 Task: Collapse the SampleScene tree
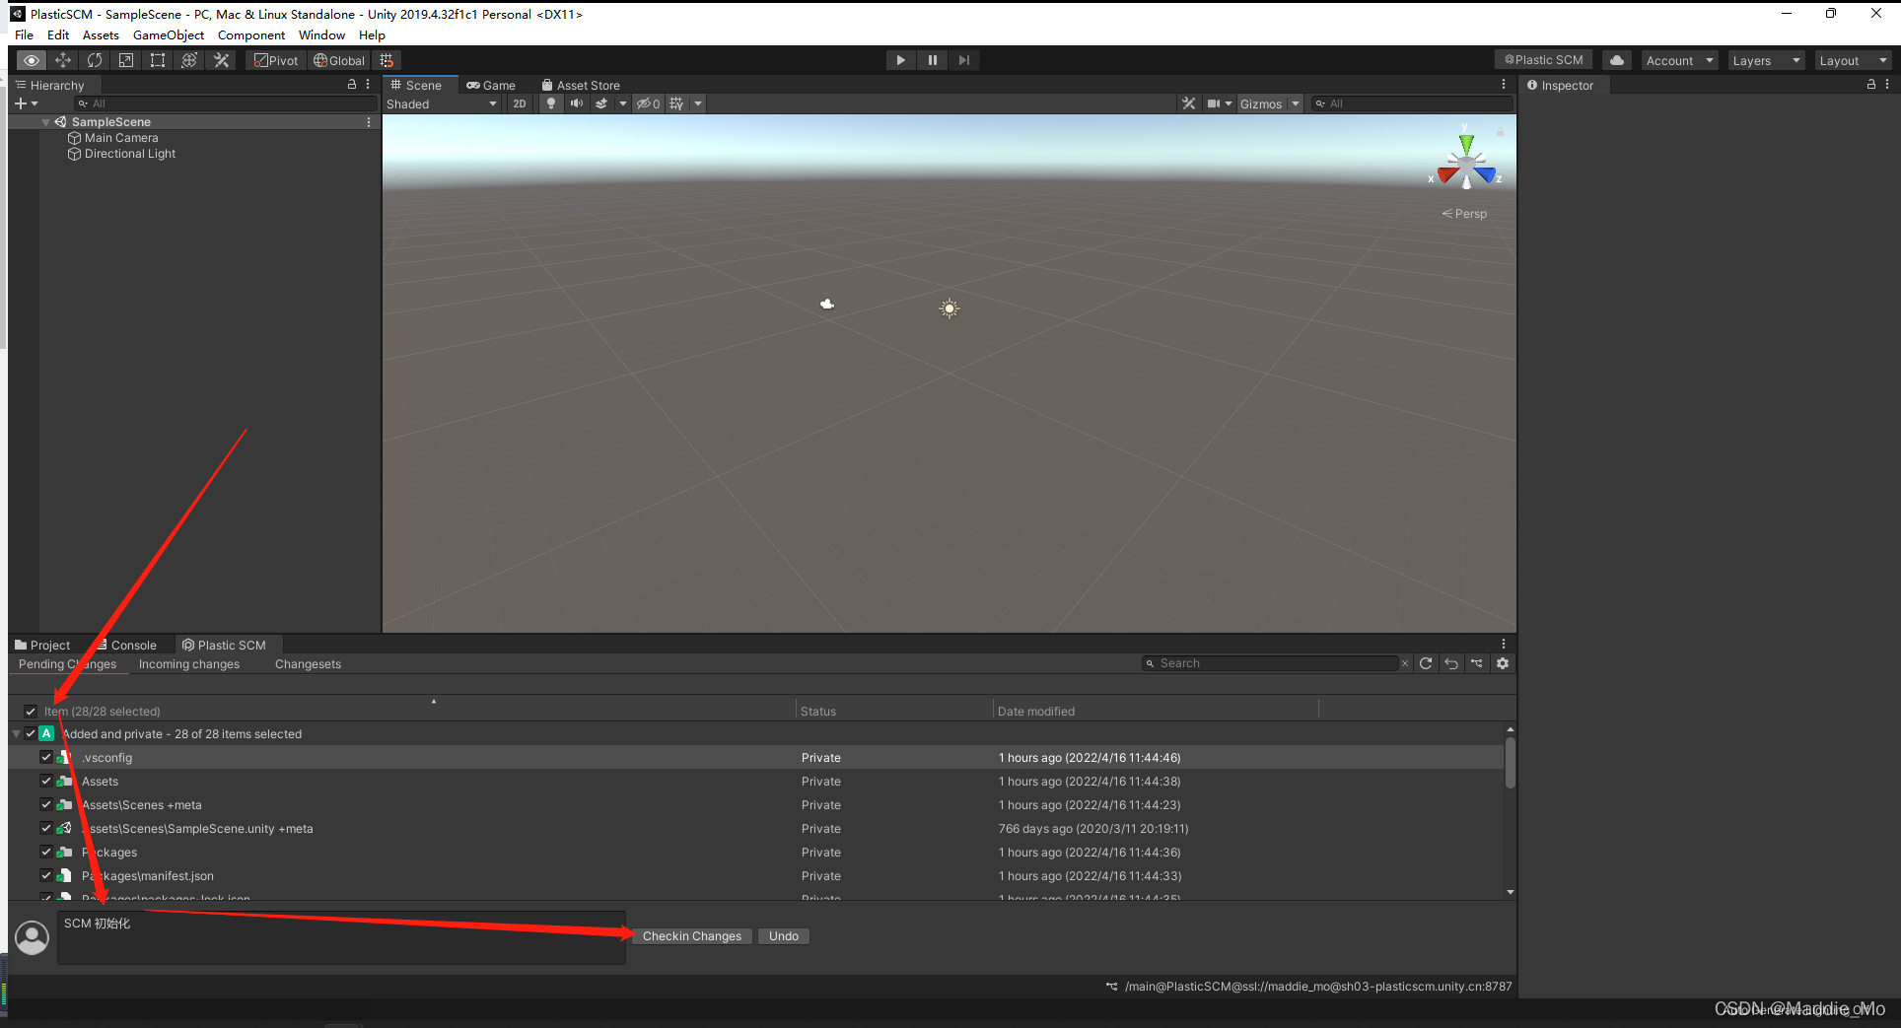click(46, 122)
